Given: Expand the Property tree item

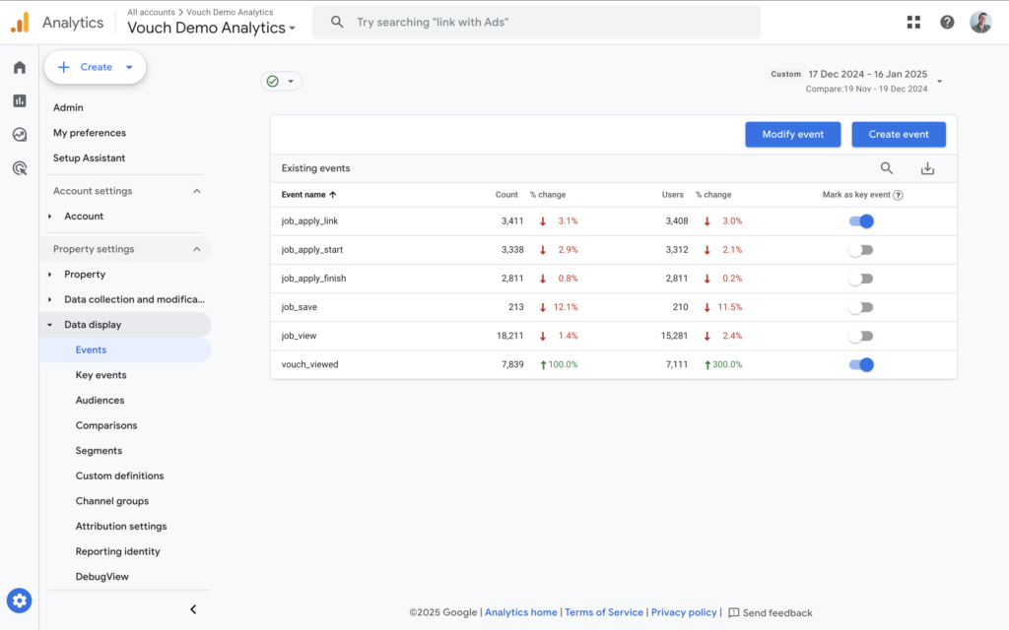Looking at the screenshot, I should pyautogui.click(x=49, y=274).
